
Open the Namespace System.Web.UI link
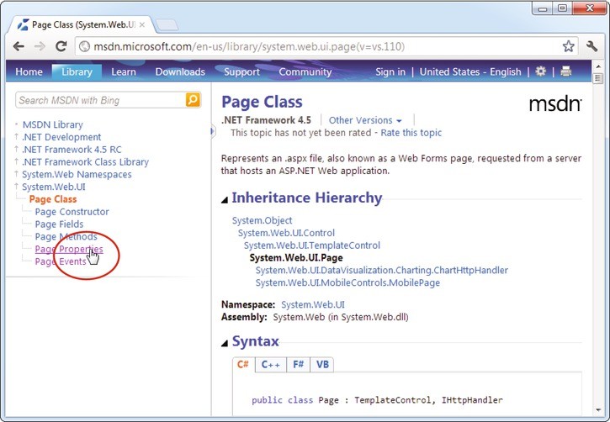pos(313,304)
